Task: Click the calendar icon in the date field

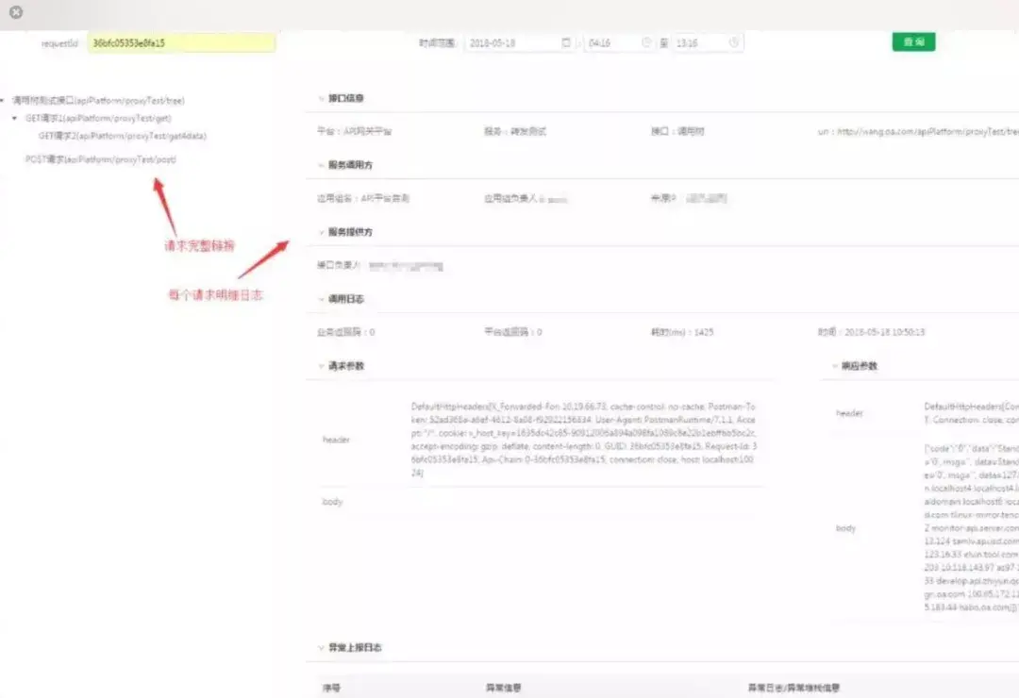Action: click(566, 42)
